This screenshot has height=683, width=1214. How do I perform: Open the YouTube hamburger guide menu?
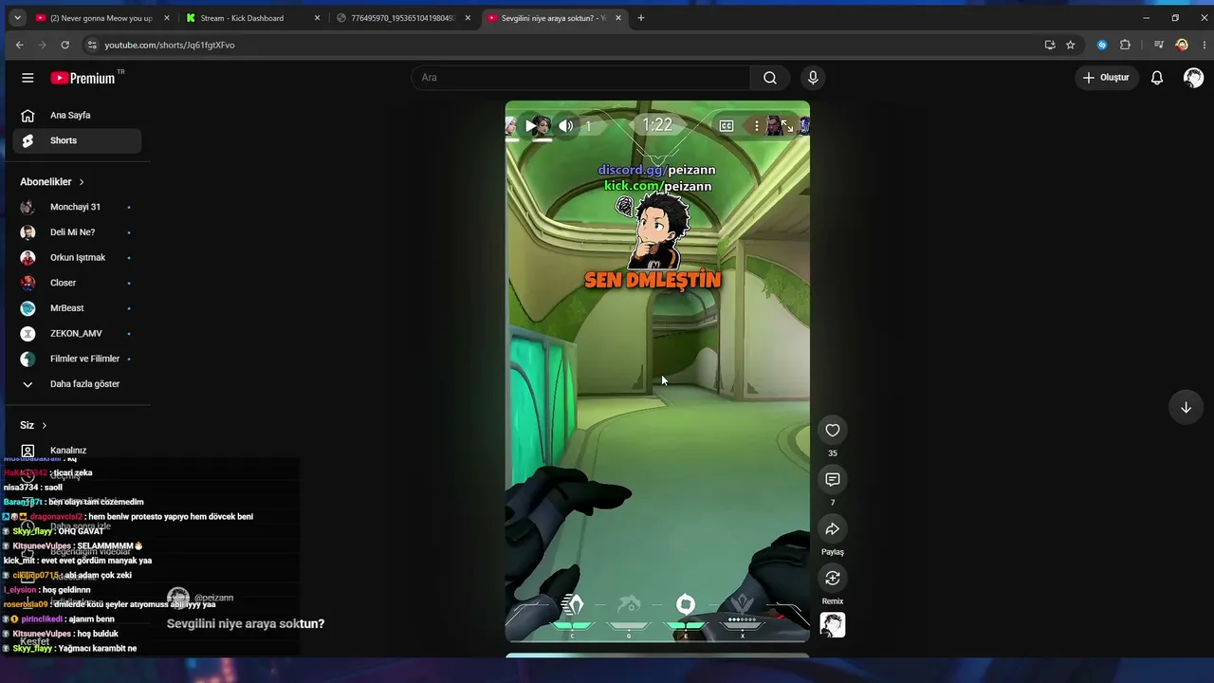click(x=28, y=78)
